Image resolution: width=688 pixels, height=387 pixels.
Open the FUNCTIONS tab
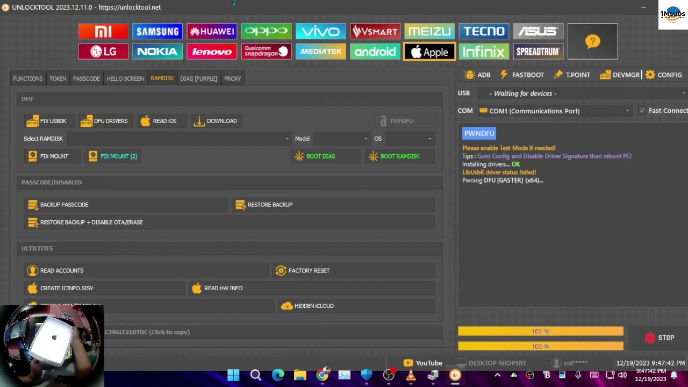pos(28,78)
